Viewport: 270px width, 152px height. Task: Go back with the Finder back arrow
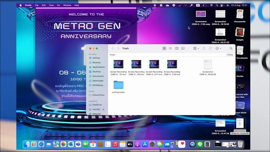pyautogui.click(x=113, y=49)
